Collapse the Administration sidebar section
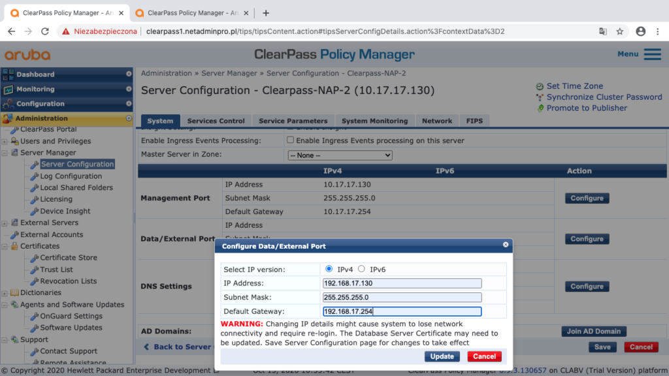This screenshot has height=376, width=669. pos(129,119)
